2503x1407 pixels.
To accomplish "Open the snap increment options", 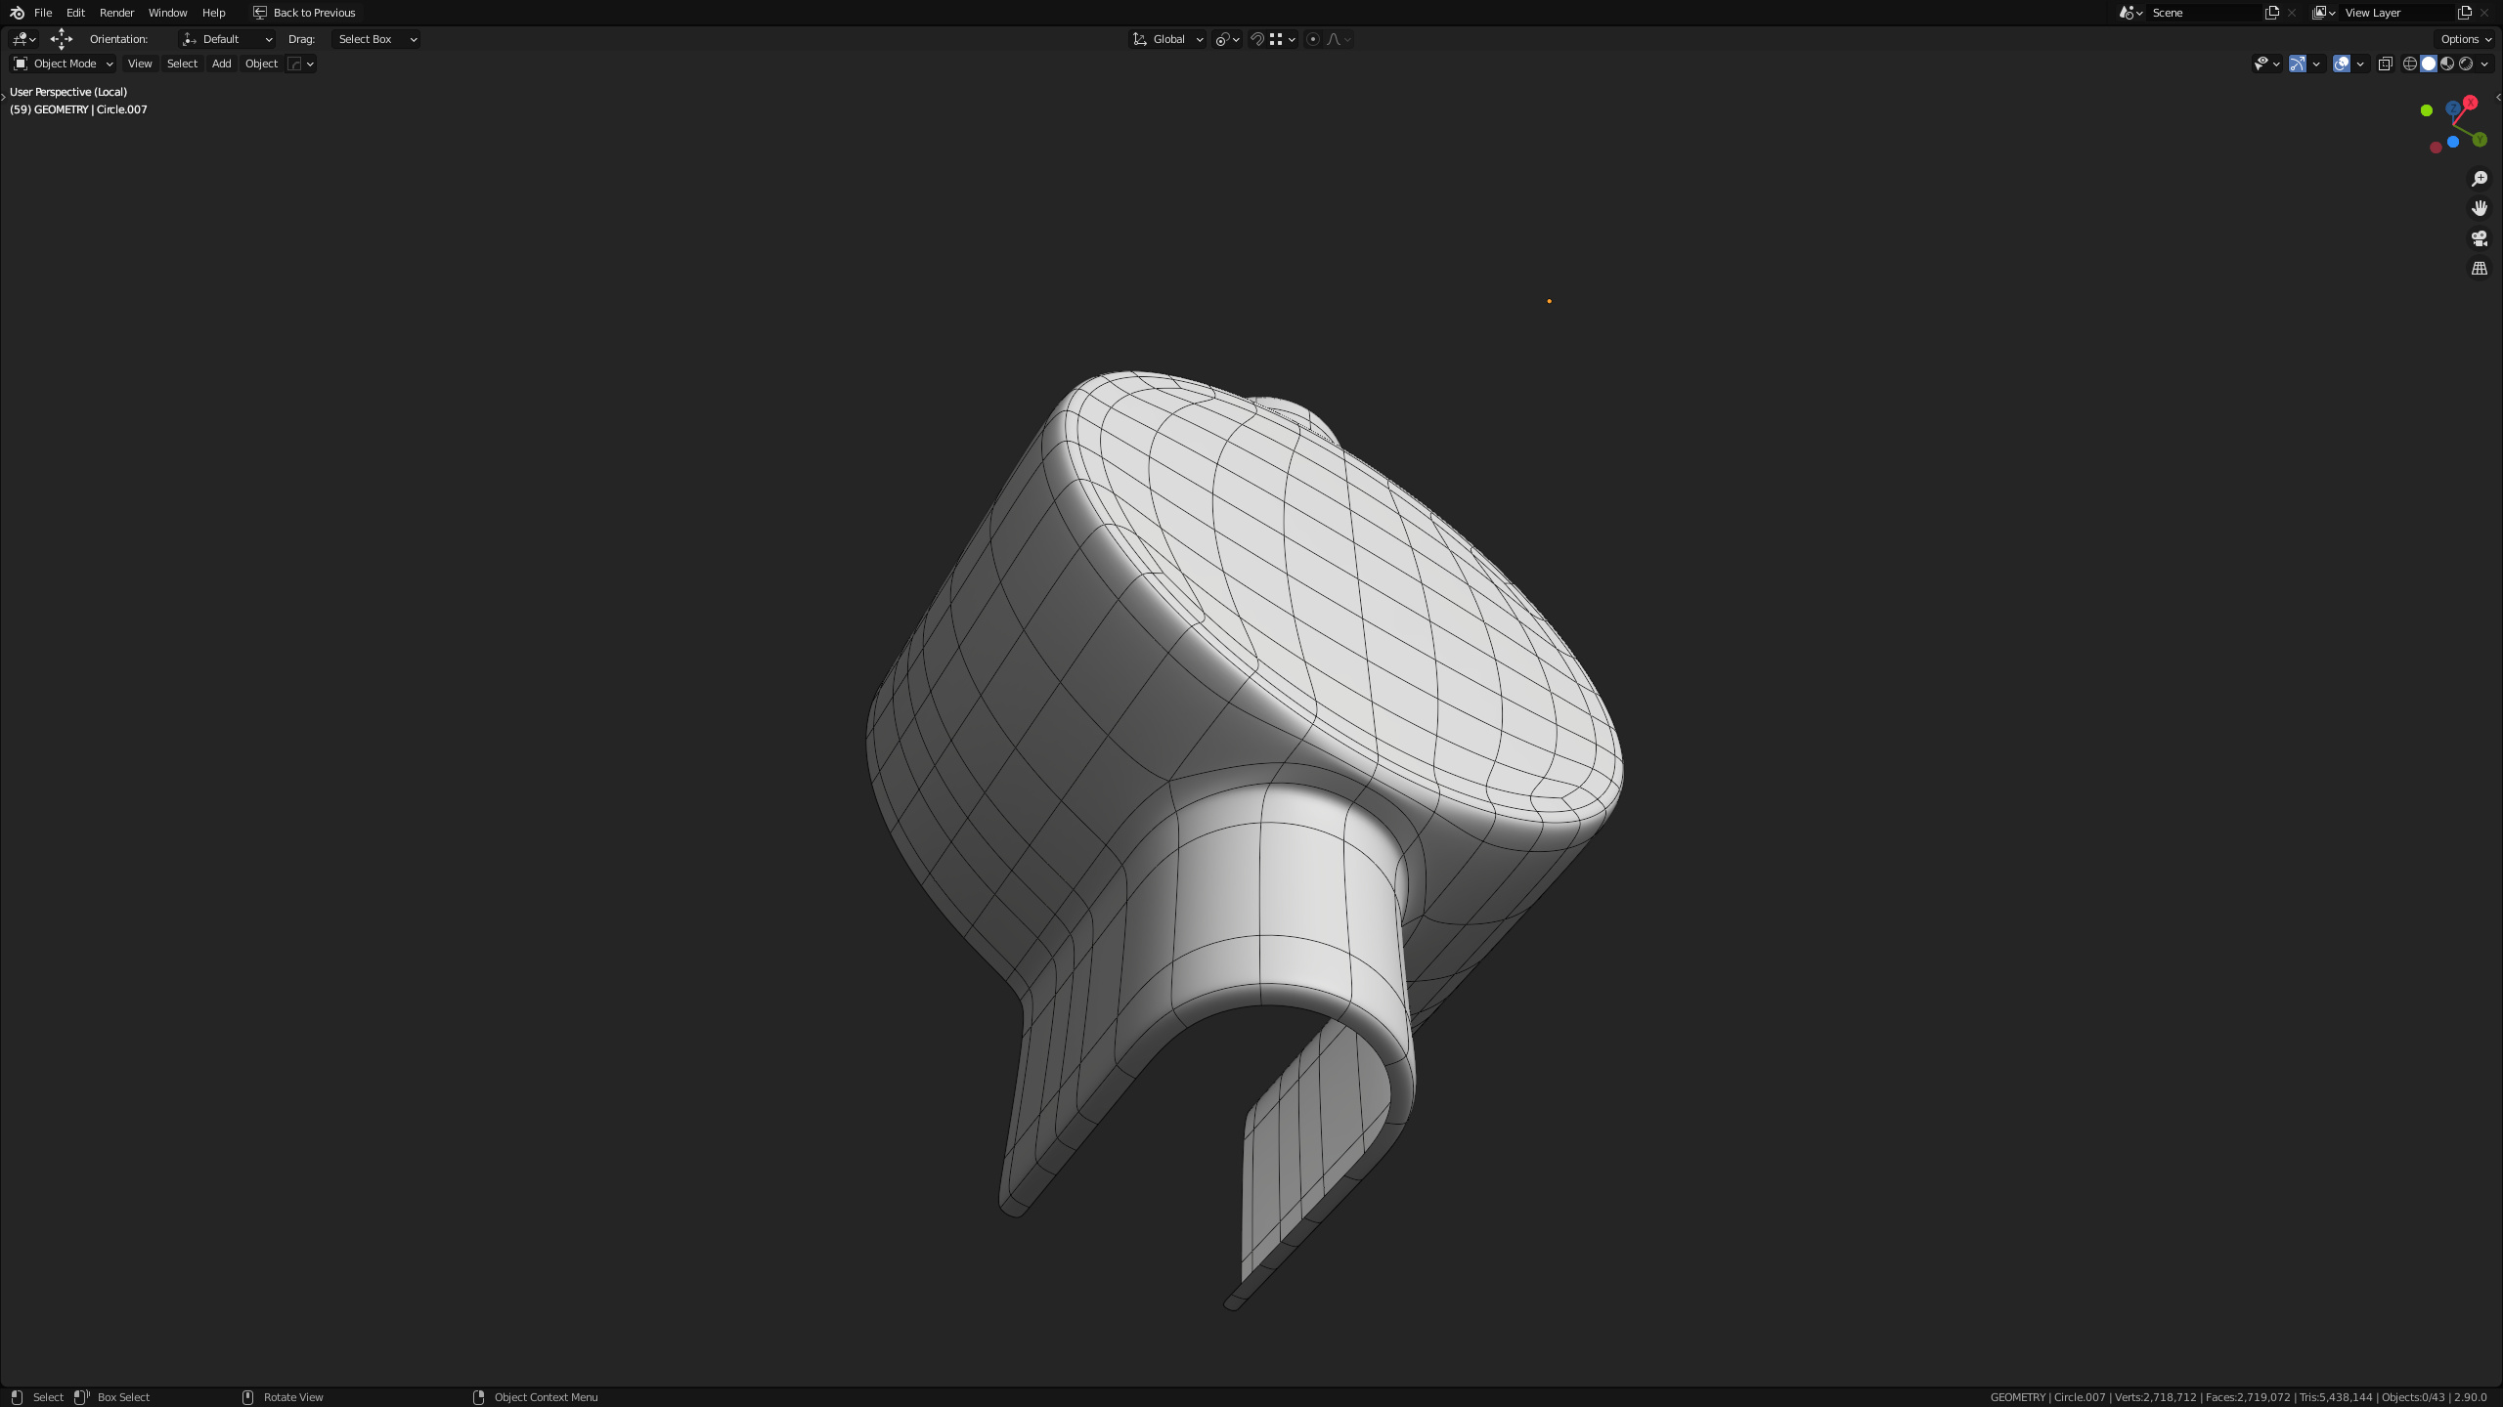I will (x=1283, y=39).
